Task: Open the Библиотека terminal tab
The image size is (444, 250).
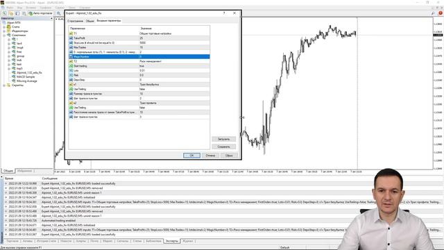Action: point(153,241)
